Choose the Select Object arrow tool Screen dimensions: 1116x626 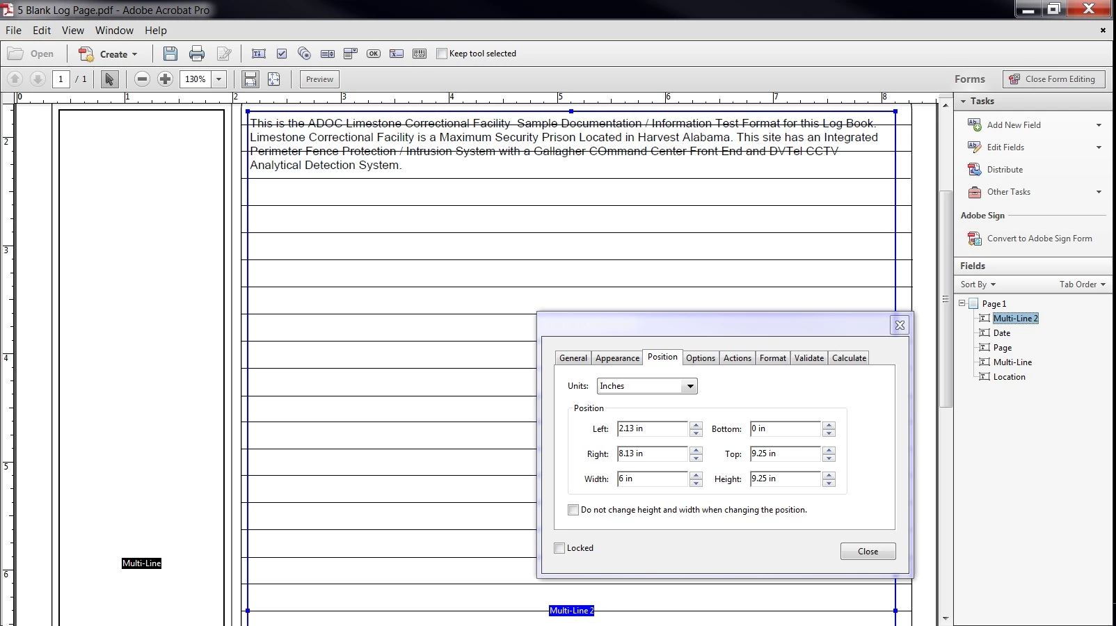(109, 79)
